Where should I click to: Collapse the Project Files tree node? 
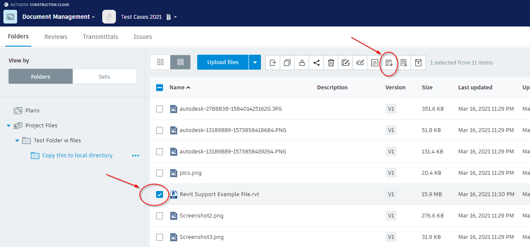9,125
